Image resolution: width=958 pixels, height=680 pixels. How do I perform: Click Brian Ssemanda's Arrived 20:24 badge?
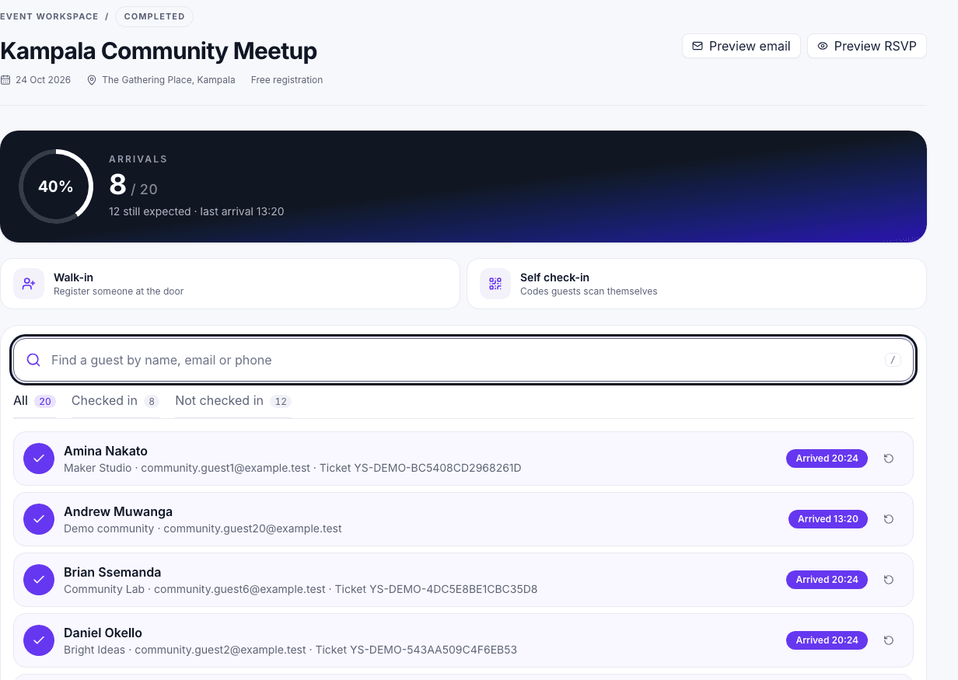(x=827, y=580)
